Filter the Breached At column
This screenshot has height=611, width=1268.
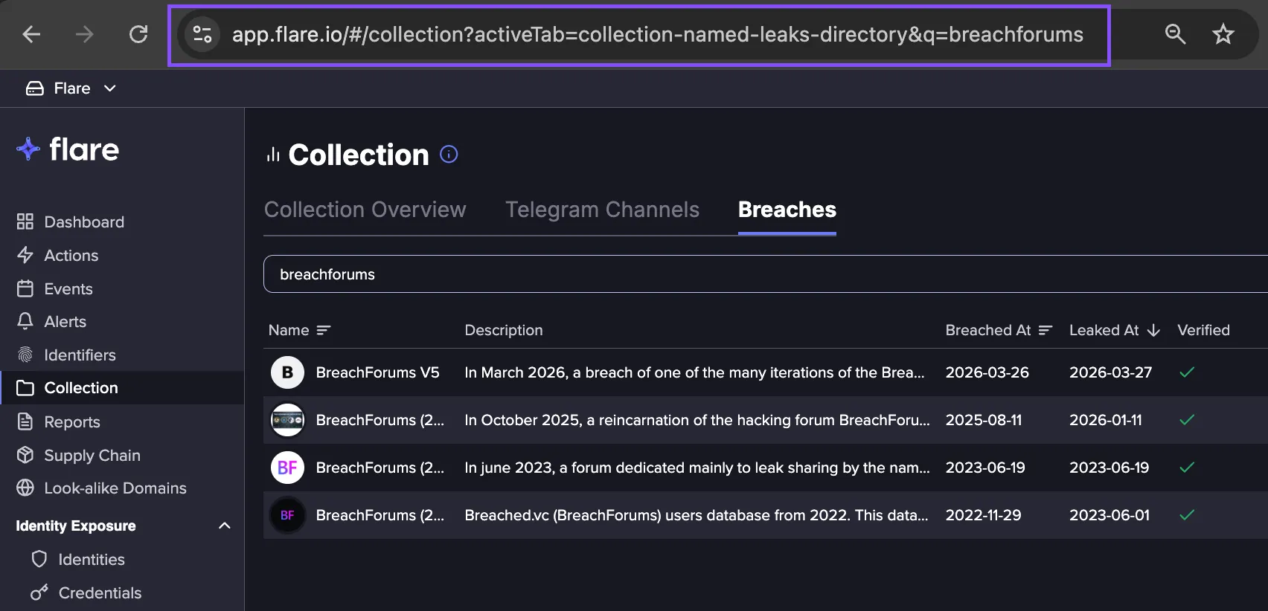pos(1046,330)
